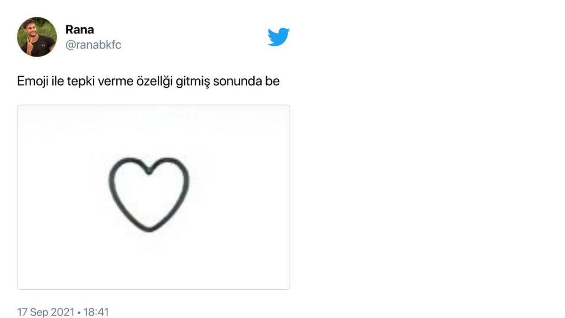Click the tweet text about emoji reactions

[x=148, y=81]
